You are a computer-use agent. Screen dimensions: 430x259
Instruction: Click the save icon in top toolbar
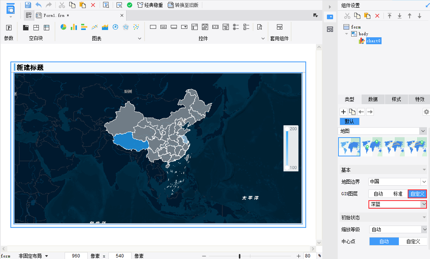click(28, 5)
